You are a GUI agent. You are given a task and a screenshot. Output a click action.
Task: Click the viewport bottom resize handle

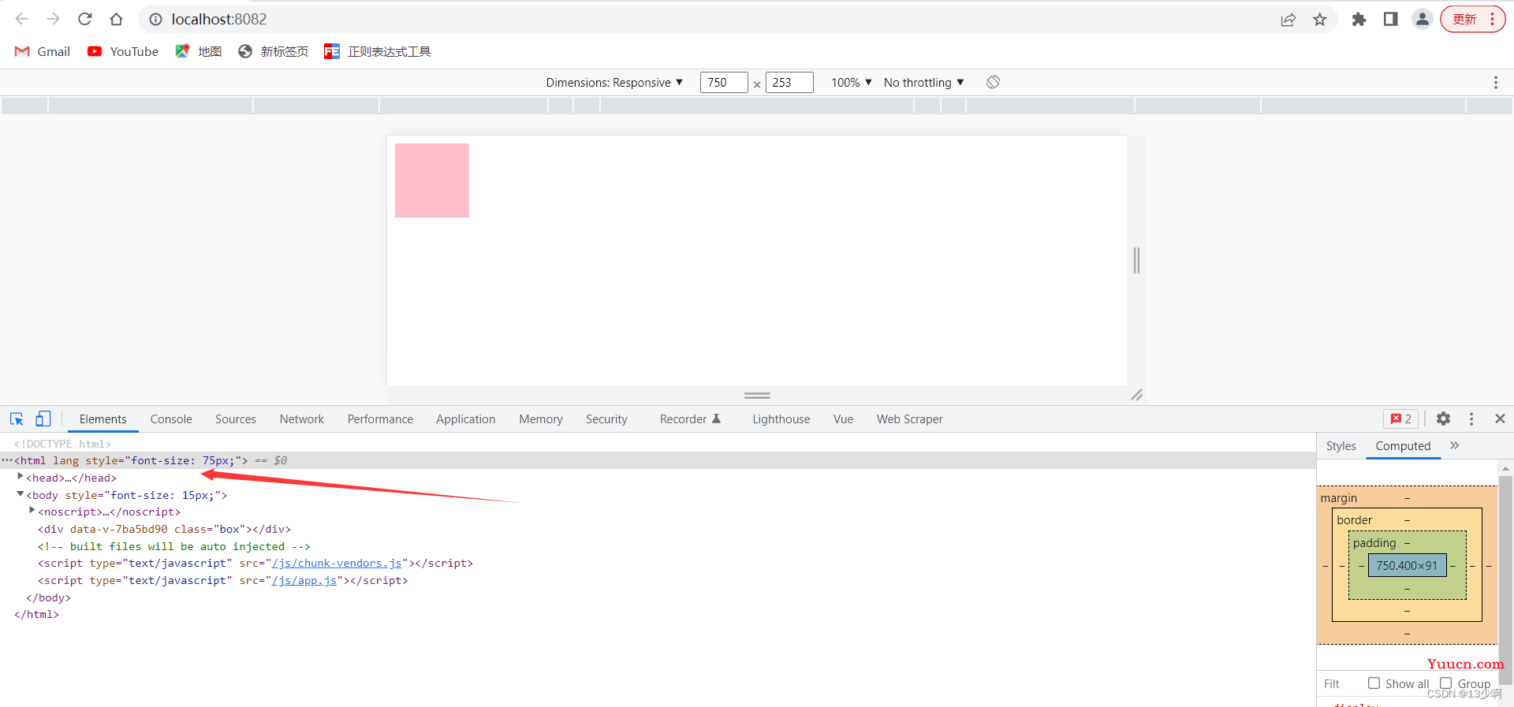[x=757, y=395]
